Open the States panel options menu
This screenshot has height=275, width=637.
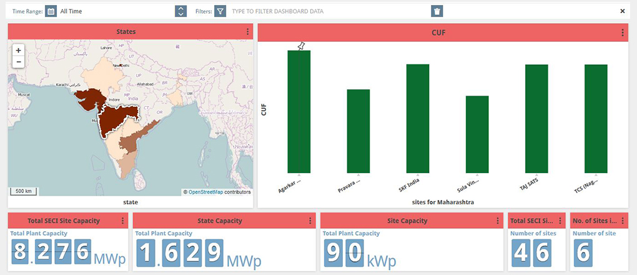click(247, 32)
